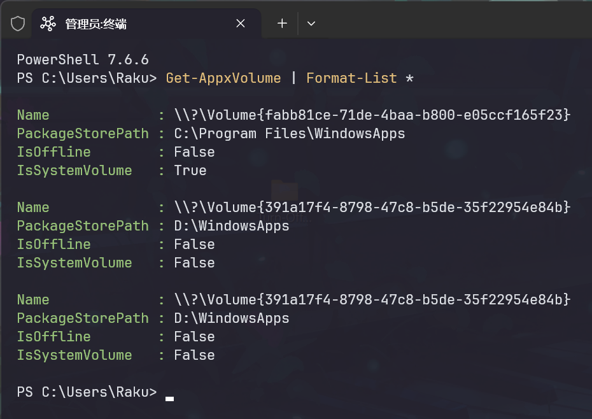Click empty tab bar area right of dropdown
The height and width of the screenshot is (419, 592).
pyautogui.click(x=453, y=23)
